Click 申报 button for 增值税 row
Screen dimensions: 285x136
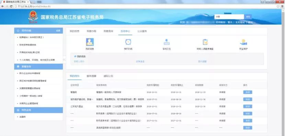pos(248,92)
